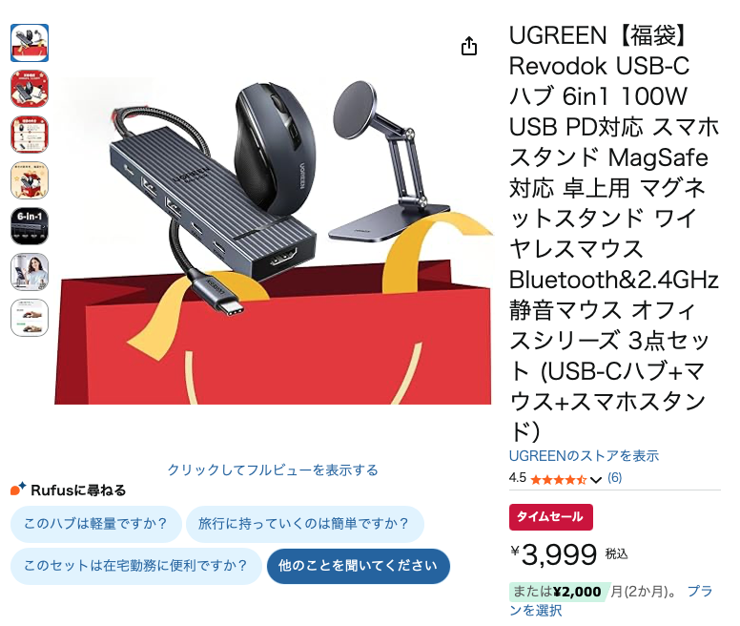Click the タイムセール badge
Image resolution: width=740 pixels, height=626 pixels.
click(x=551, y=517)
